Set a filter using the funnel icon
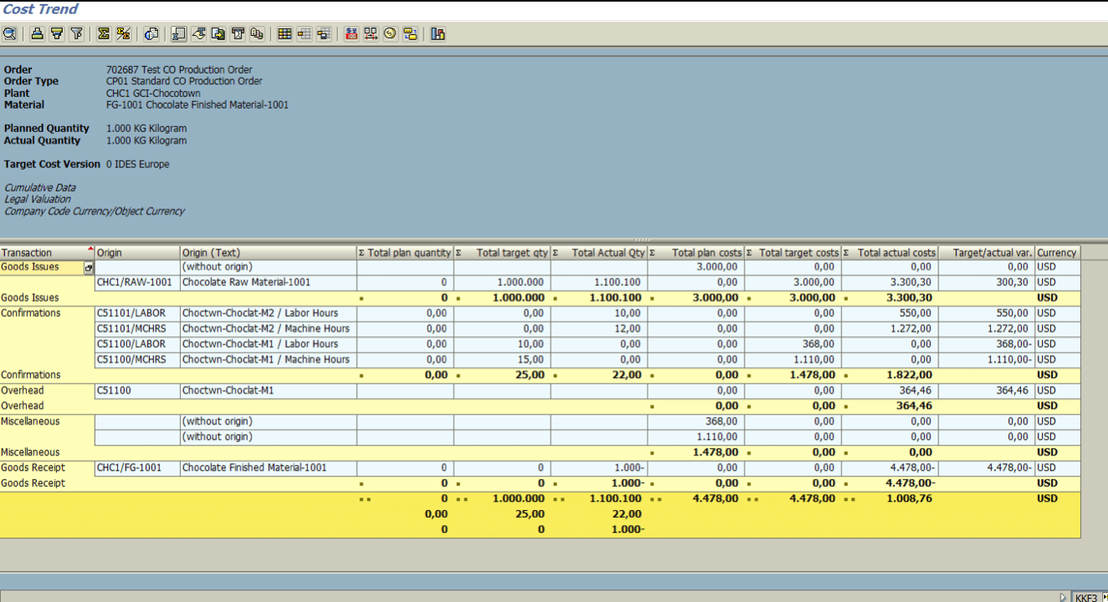This screenshot has width=1108, height=602. [x=77, y=34]
